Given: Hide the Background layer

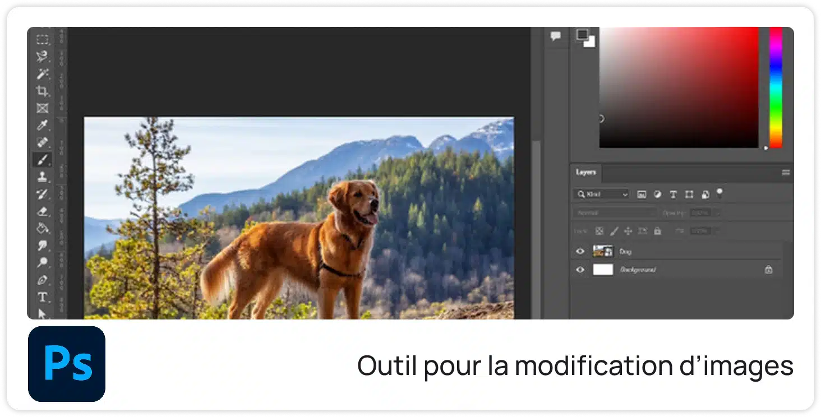Looking at the screenshot, I should tap(580, 270).
